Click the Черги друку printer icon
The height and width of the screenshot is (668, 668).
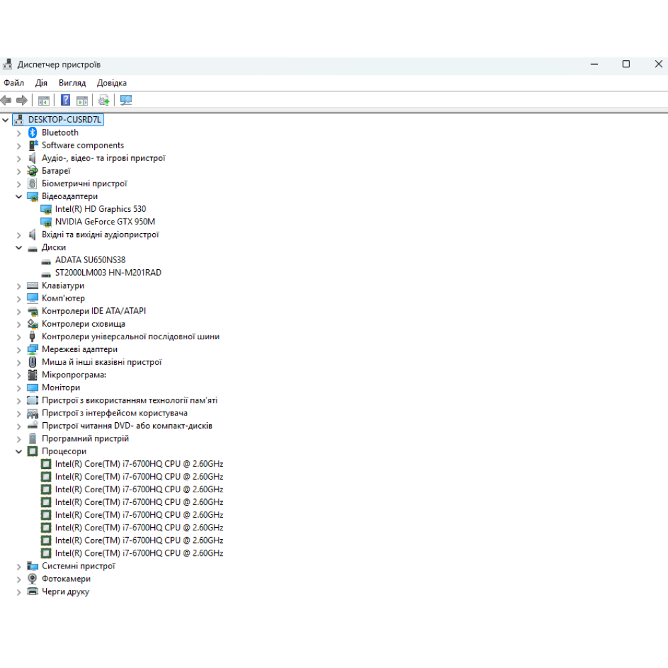[32, 591]
